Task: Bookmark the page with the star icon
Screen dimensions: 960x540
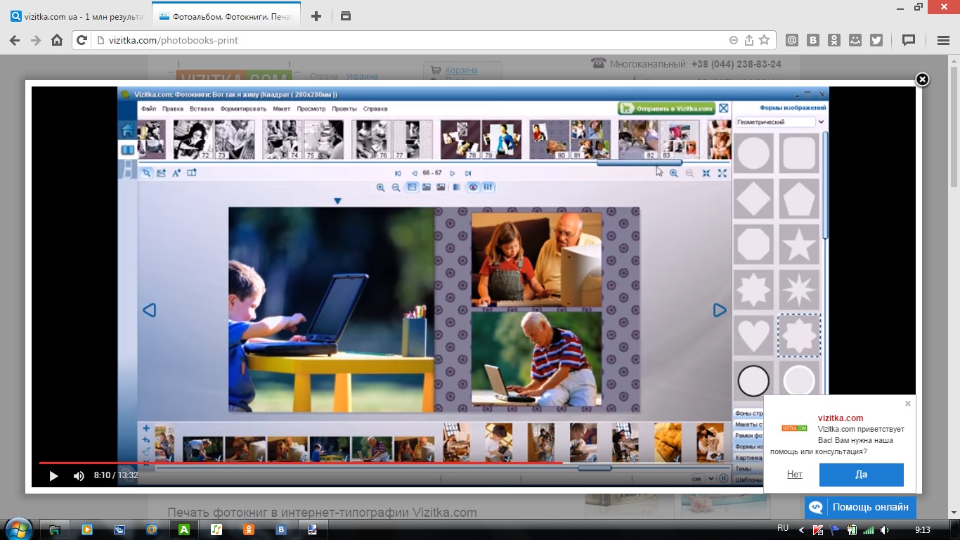Action: [x=765, y=40]
